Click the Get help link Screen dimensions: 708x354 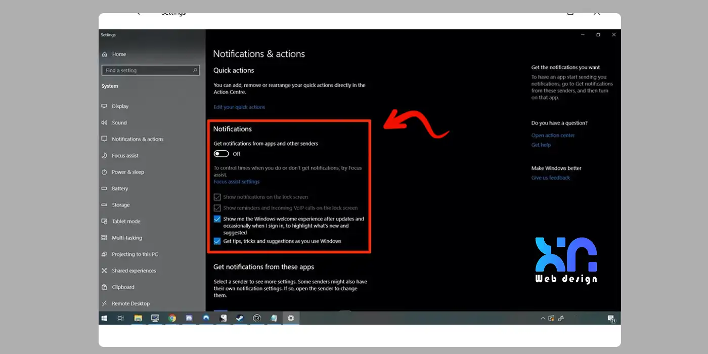(x=541, y=145)
